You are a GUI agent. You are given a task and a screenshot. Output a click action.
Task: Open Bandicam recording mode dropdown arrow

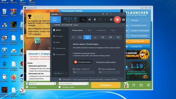(60, 20)
